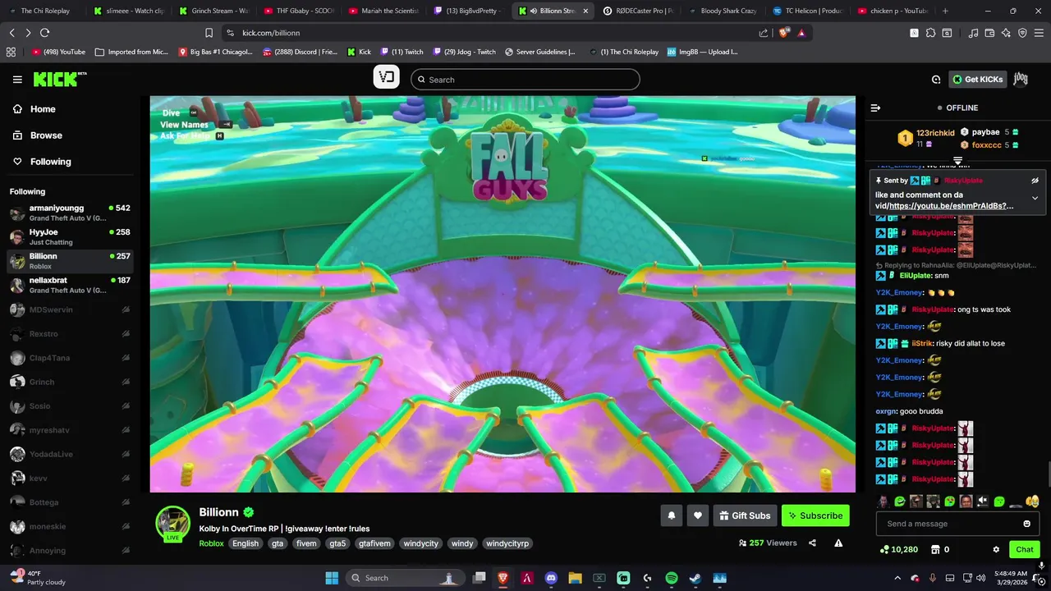This screenshot has width=1051, height=591.
Task: Open the notifications icon beside Get KICKs
Action: coord(936,80)
